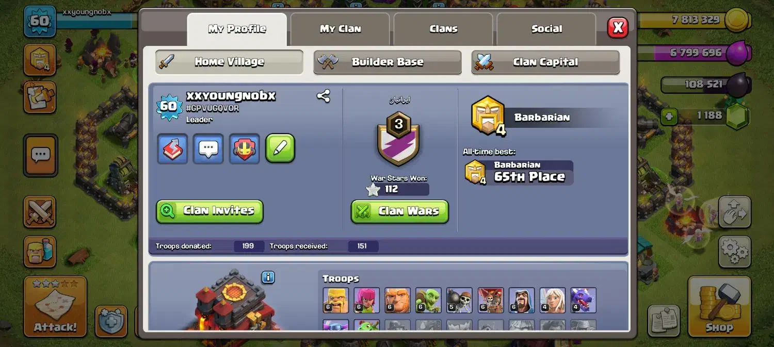Tap the share icon beside player name
Image resolution: width=774 pixels, height=347 pixels.
pos(324,96)
